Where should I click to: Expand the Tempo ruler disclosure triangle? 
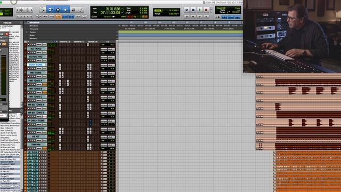27,32
